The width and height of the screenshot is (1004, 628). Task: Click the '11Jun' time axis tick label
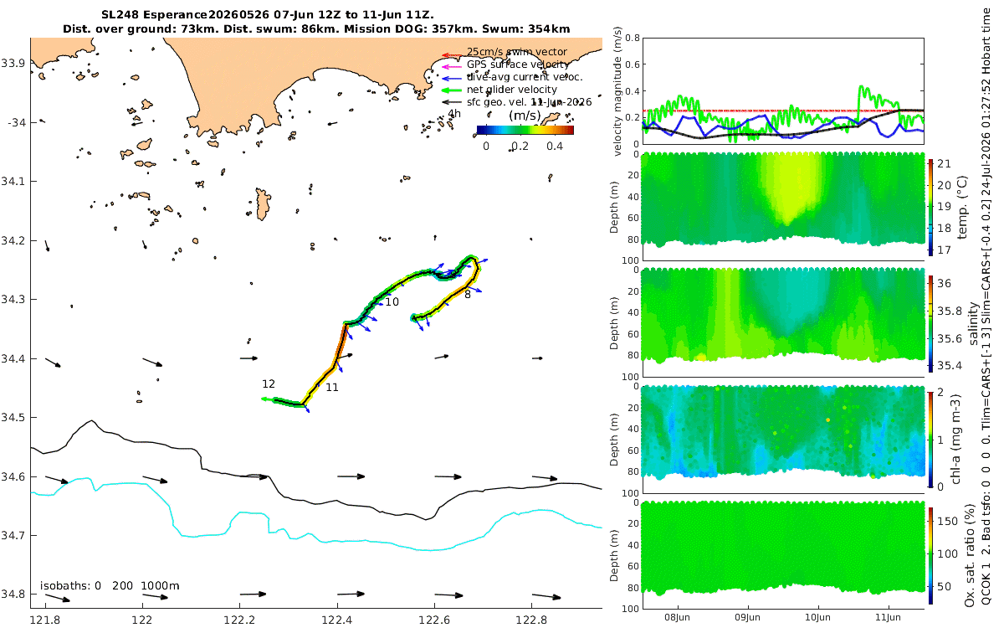pyautogui.click(x=889, y=615)
